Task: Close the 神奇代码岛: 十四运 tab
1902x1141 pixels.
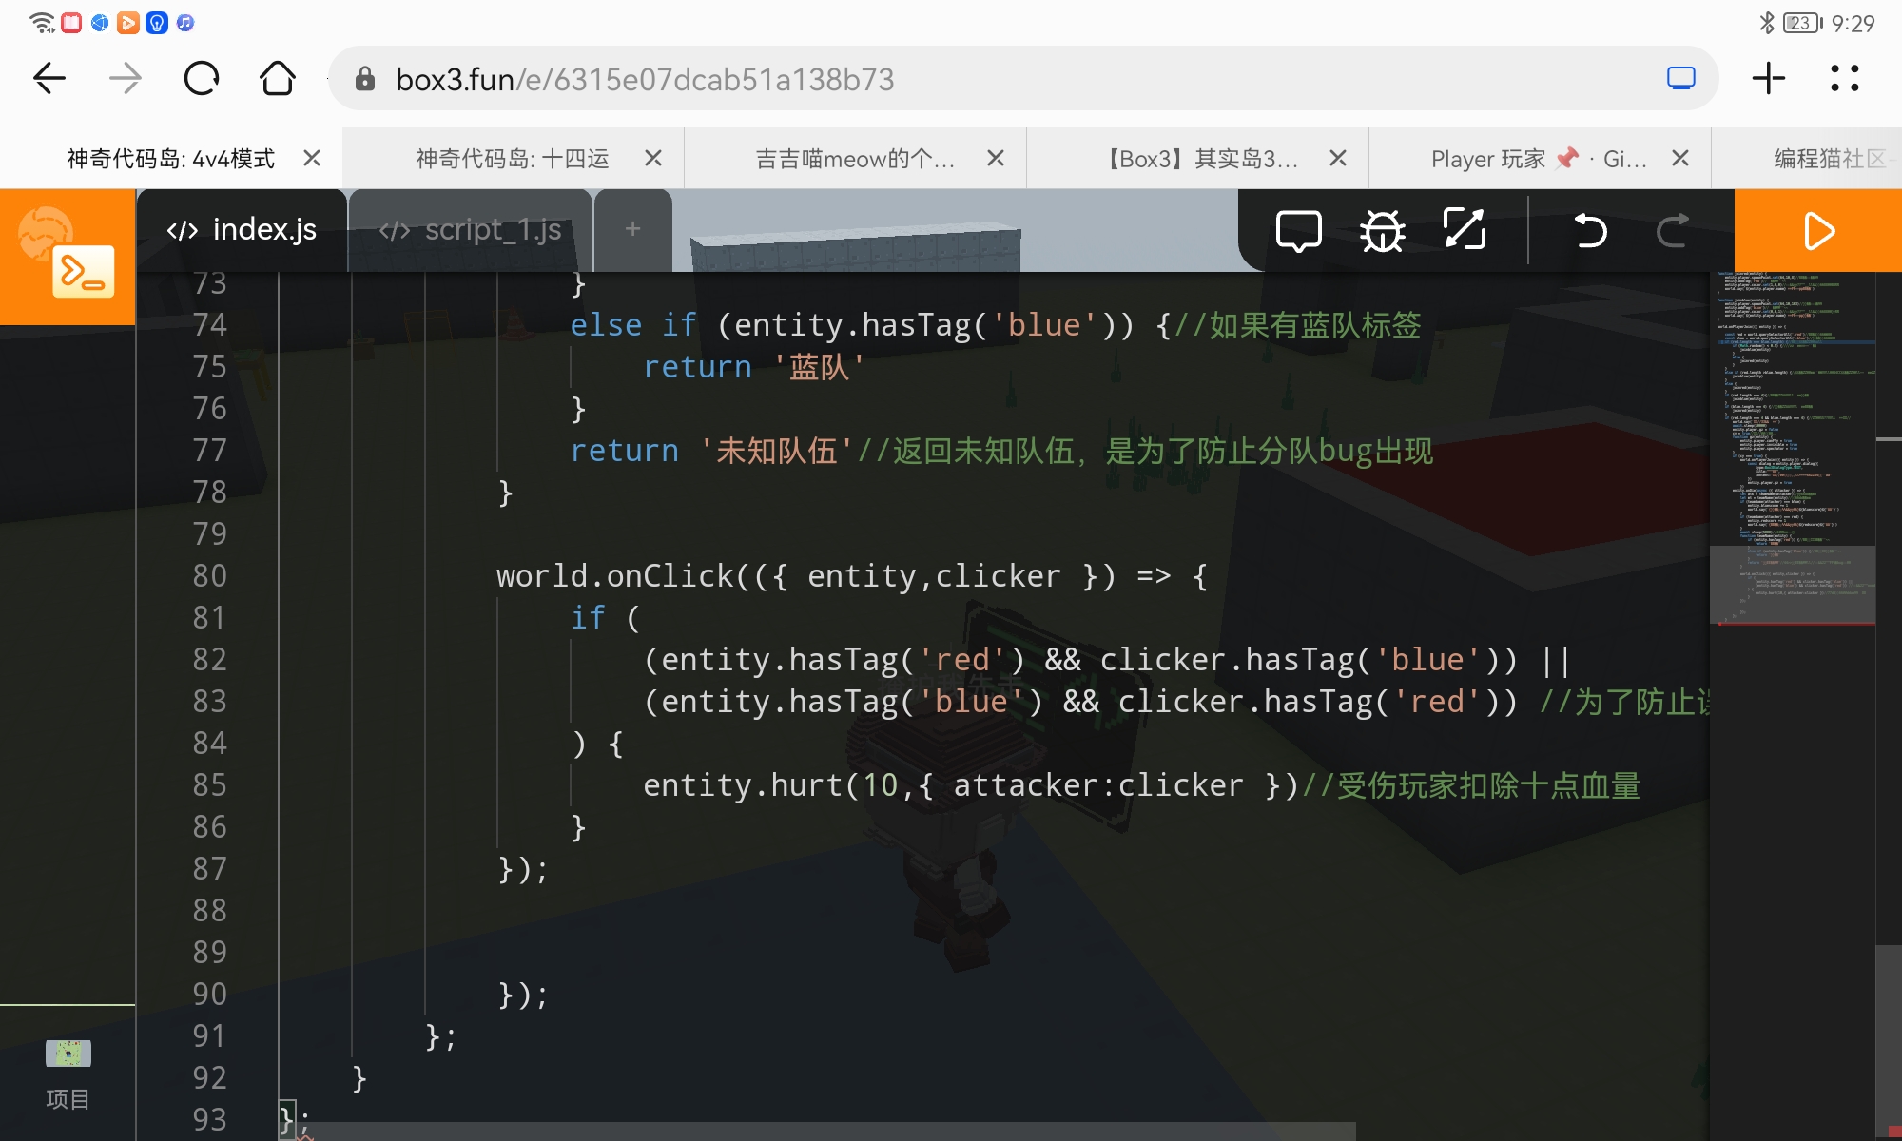Action: pos(653,159)
